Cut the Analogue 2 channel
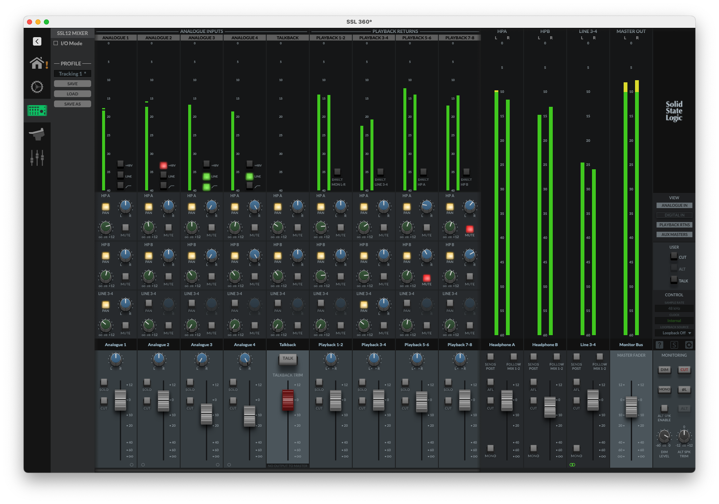Image resolution: width=719 pixels, height=504 pixels. 147,401
